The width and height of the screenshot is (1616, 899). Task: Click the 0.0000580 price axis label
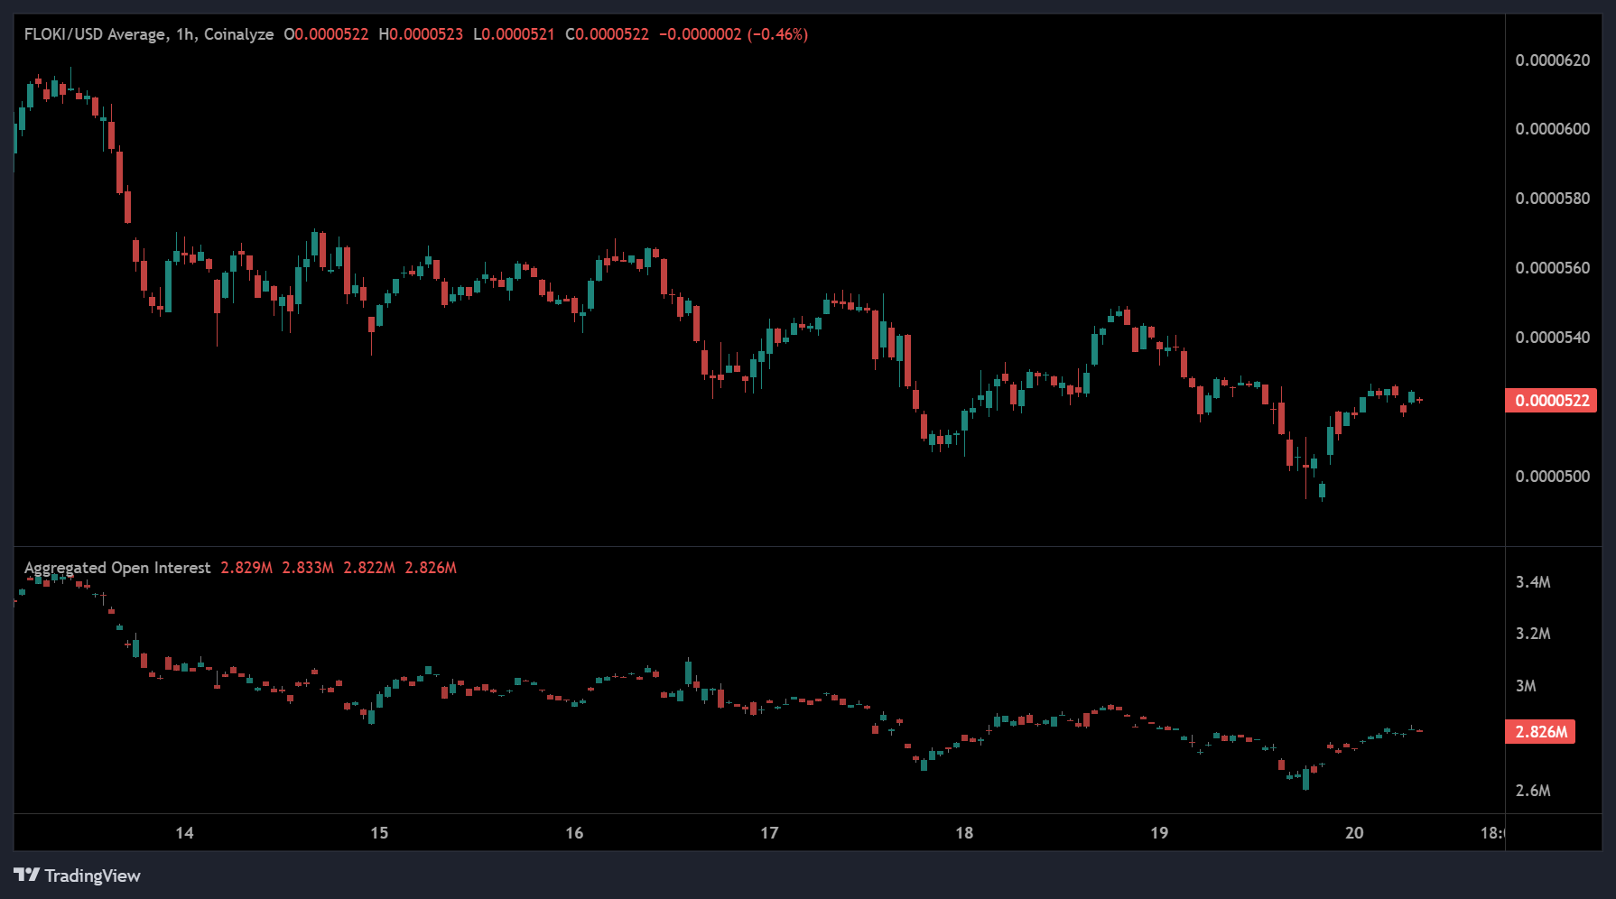click(x=1552, y=199)
